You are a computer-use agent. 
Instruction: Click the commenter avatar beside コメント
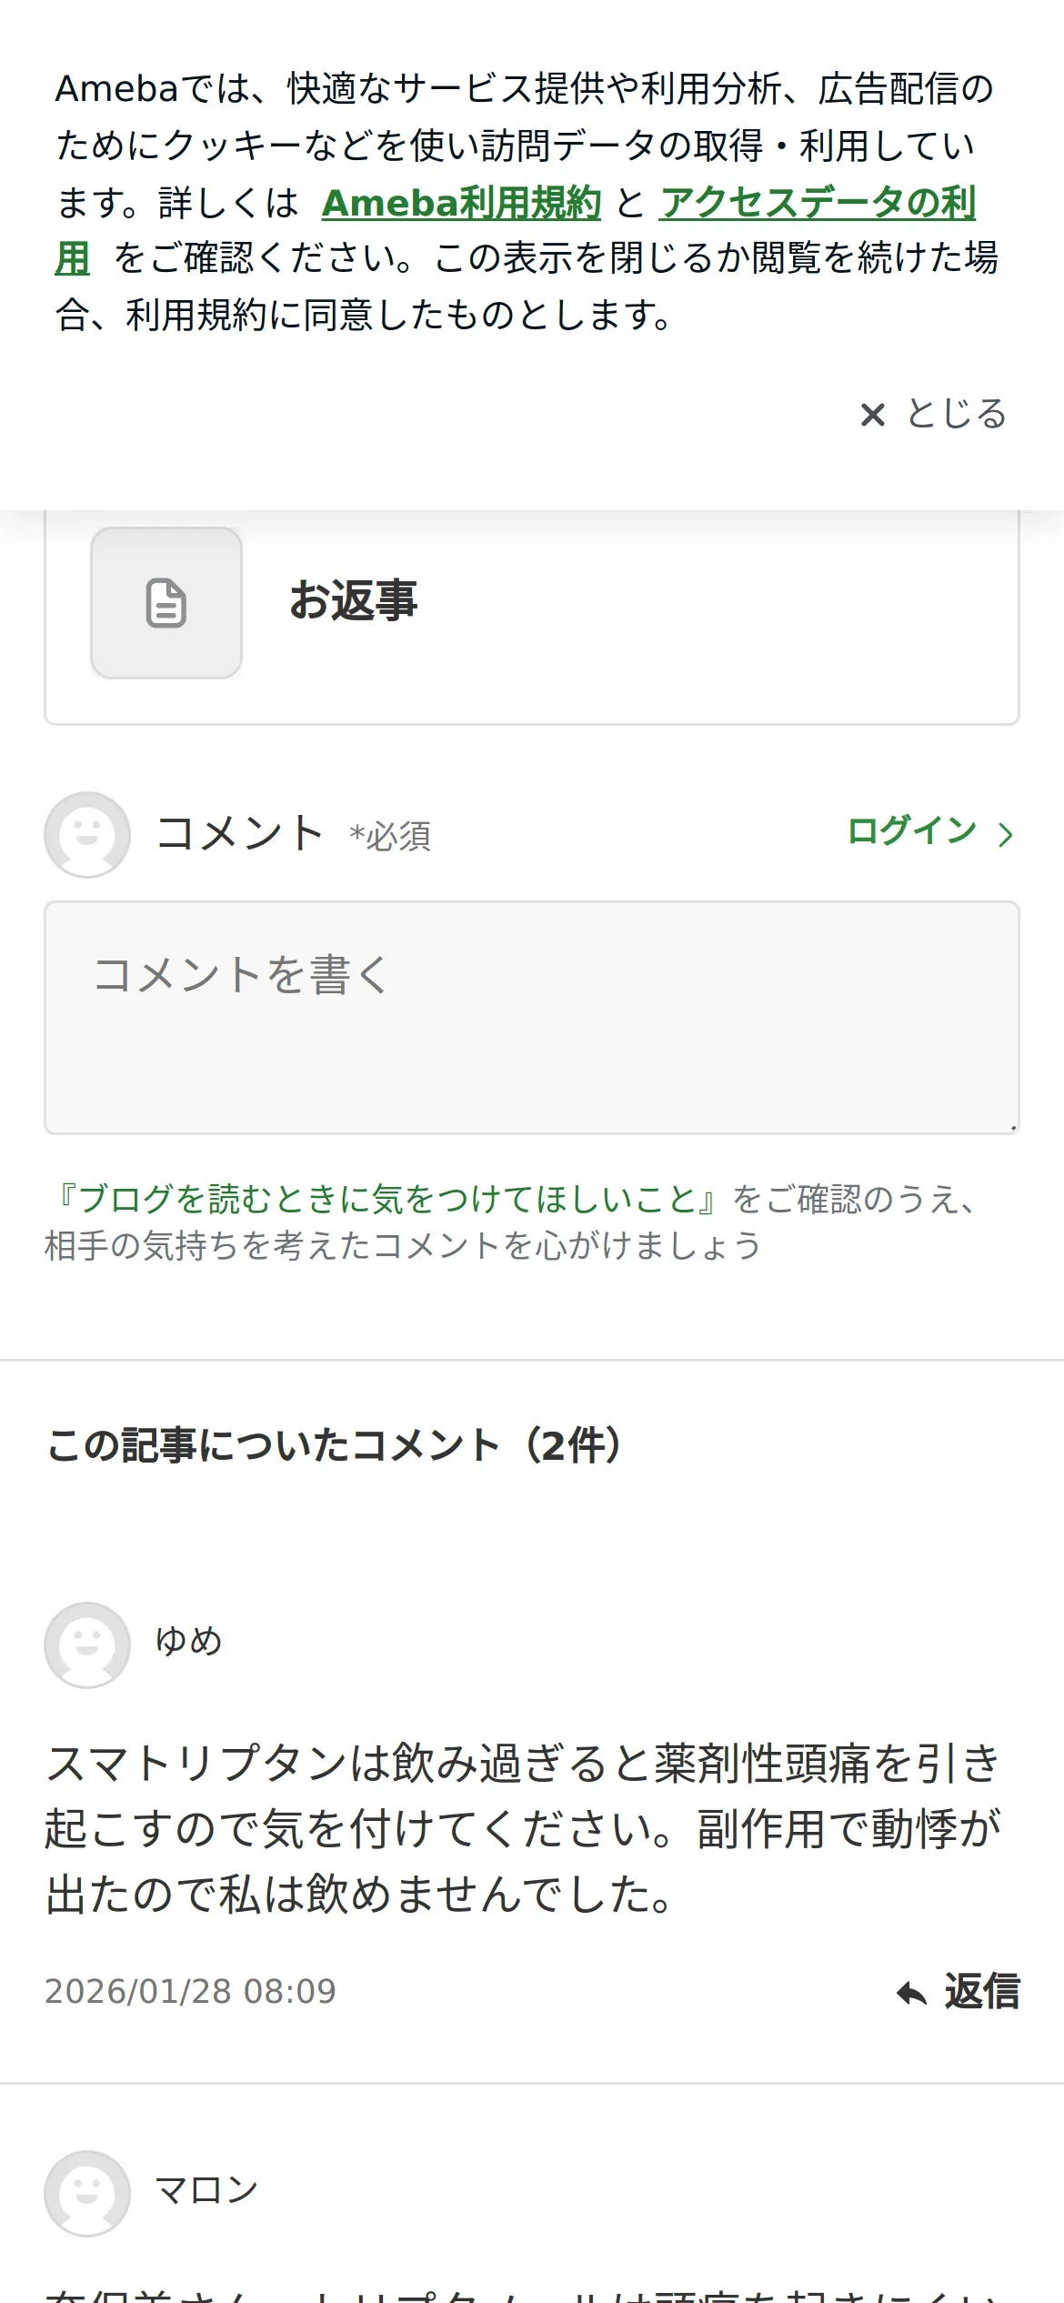(x=87, y=834)
